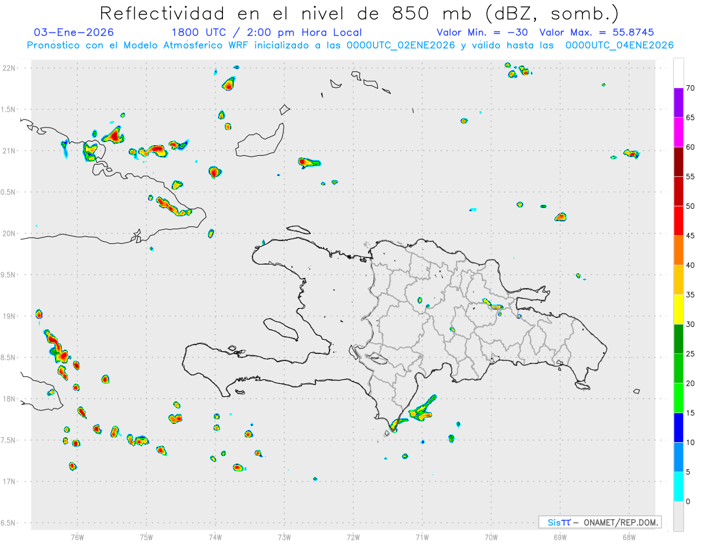Select the forecast date "03-Ene-2026"
The height and width of the screenshot is (545, 706).
pos(74,32)
